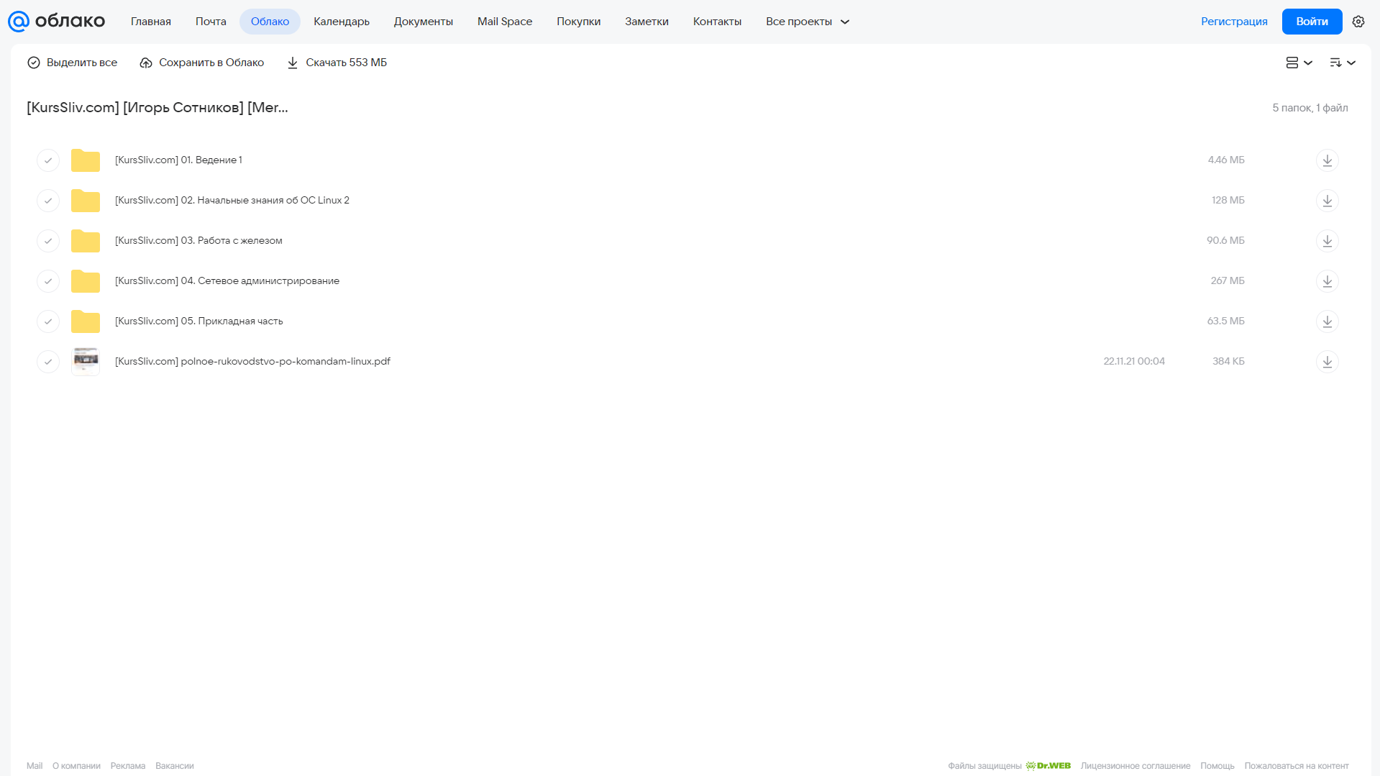Image resolution: width=1380 pixels, height=776 pixels.
Task: Open the pdf file thumbnail preview
Action: (x=86, y=361)
